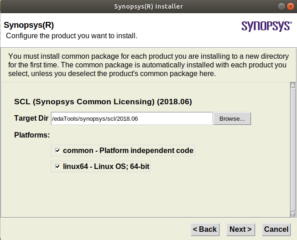The image size is (297, 240).
Task: Go to next step with Next >
Action: coord(240,229)
